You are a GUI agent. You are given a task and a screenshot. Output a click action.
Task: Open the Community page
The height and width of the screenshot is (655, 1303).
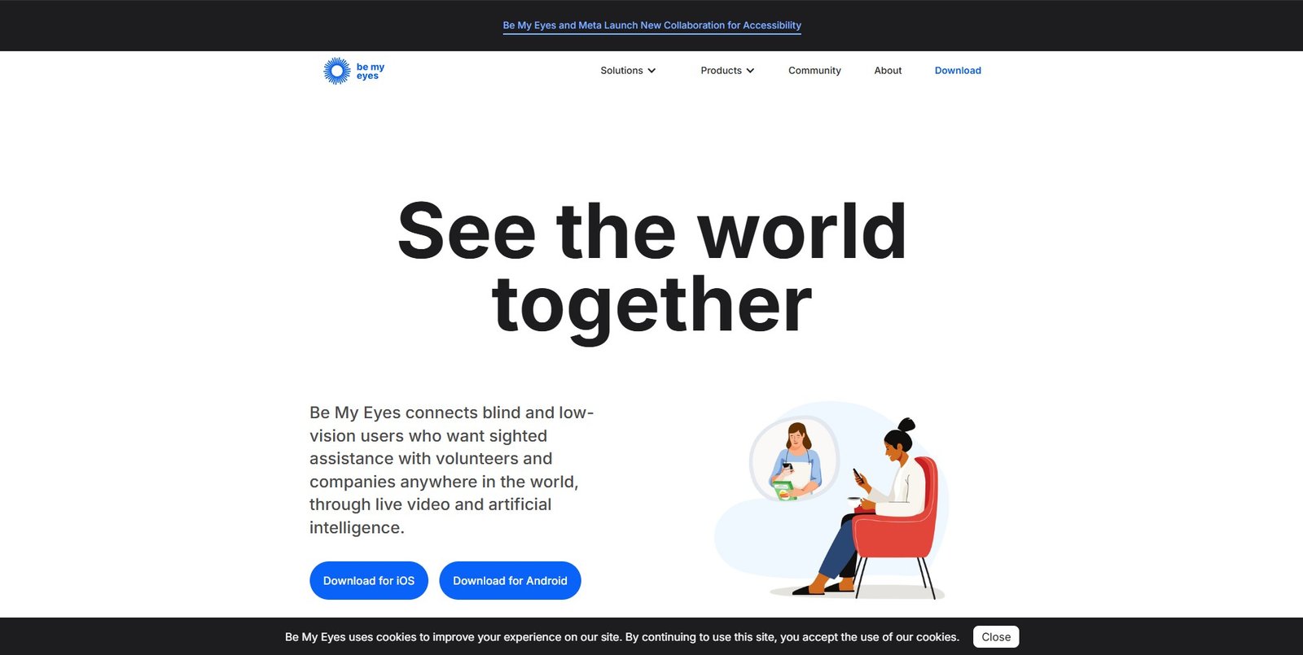pos(814,71)
